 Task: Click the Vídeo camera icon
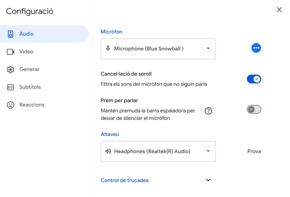point(11,52)
